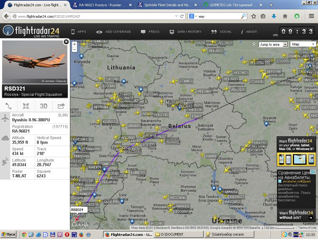318x239 pixels.
Task: Open the Data / History menu
Action: (185, 32)
